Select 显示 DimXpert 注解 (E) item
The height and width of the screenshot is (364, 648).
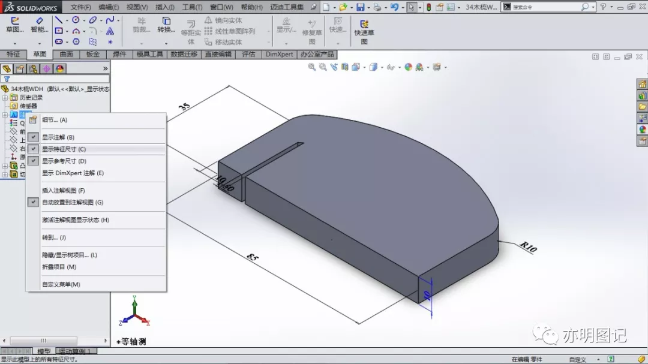coord(73,173)
